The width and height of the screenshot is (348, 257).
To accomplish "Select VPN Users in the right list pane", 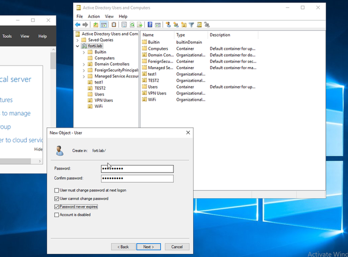I will pos(157,93).
